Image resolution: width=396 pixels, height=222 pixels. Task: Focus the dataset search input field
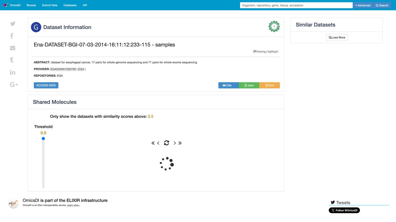296,5
